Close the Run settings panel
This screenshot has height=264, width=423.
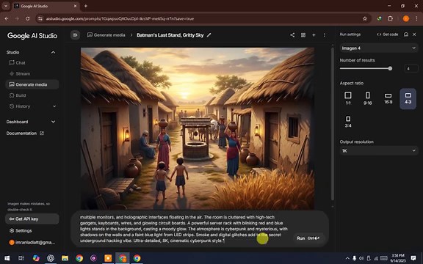414,34
